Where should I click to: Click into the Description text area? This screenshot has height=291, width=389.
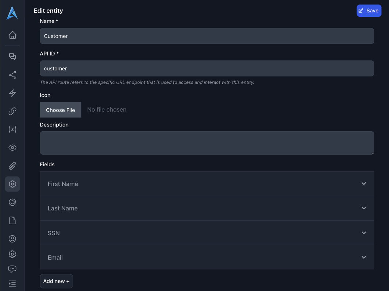[x=207, y=143]
